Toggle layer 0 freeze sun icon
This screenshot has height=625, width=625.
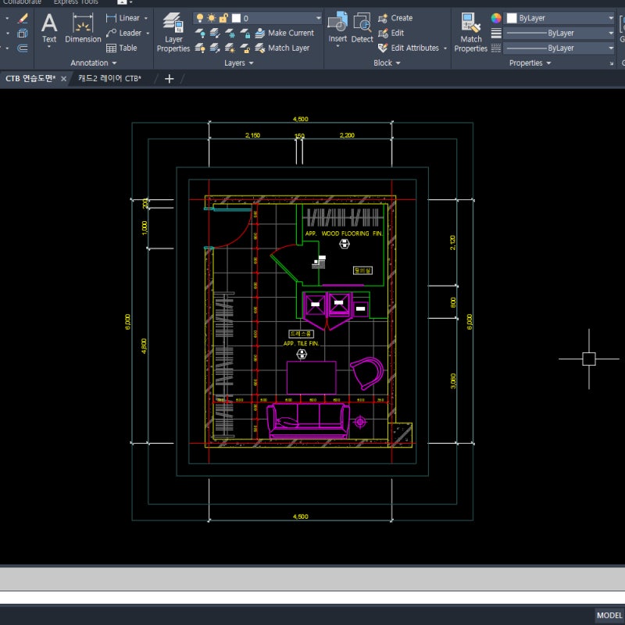pos(211,18)
